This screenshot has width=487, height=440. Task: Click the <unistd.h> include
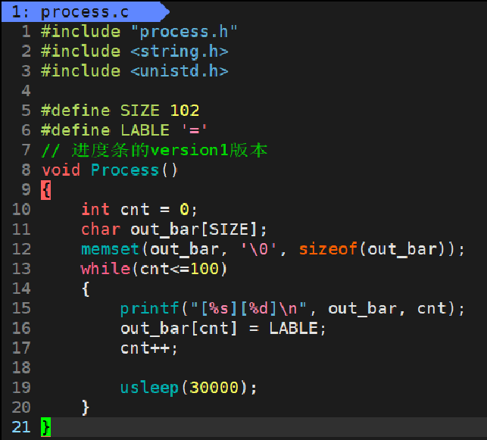point(180,70)
